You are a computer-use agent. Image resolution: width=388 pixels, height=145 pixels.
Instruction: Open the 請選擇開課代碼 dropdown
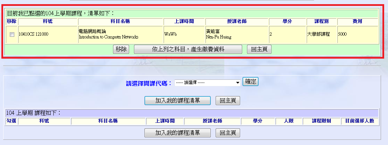207,83
